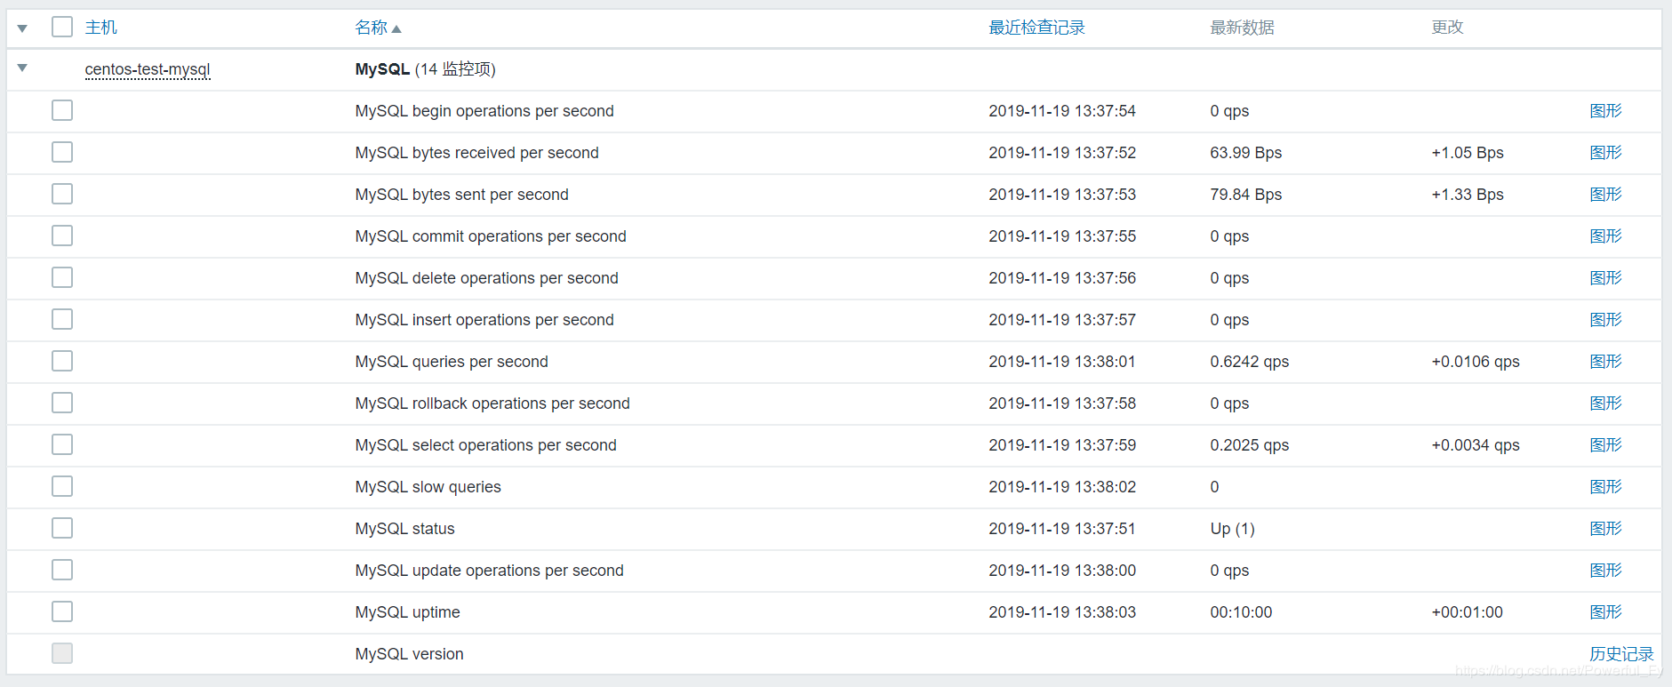Click the 63.99 Bps latest value
Viewport: 1672px width, 687px height.
[x=1245, y=153]
